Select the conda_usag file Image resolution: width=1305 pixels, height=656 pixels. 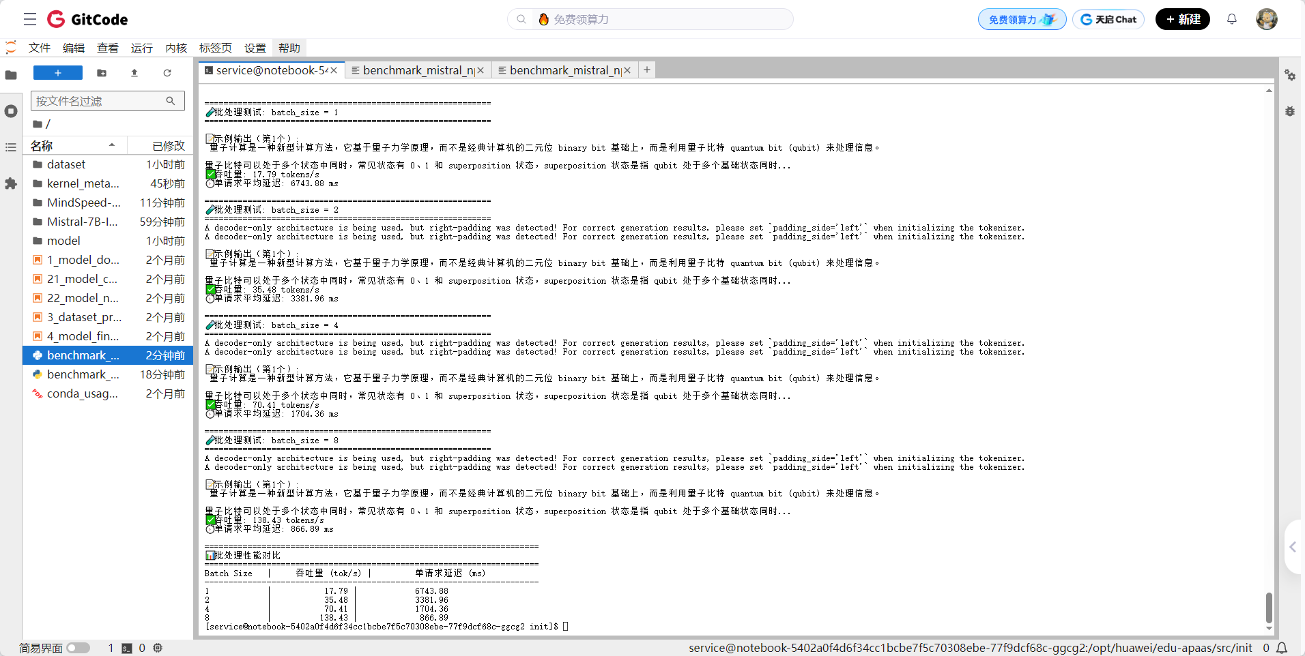tap(109, 393)
